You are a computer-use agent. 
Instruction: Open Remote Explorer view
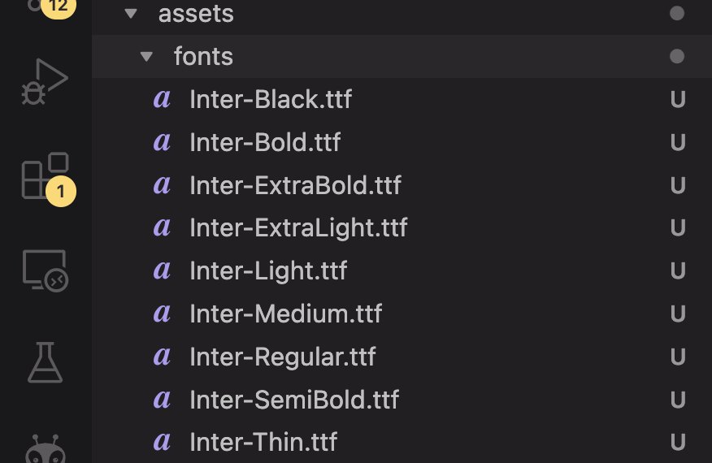coord(45,270)
